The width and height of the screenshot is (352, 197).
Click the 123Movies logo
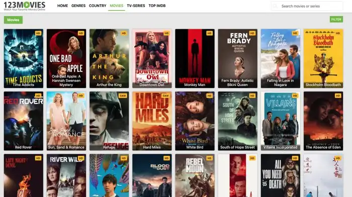(x=25, y=6)
